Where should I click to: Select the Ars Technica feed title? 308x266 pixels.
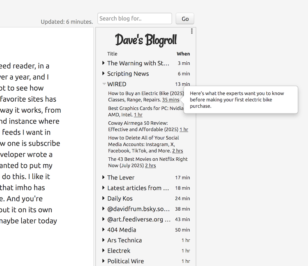(125, 240)
